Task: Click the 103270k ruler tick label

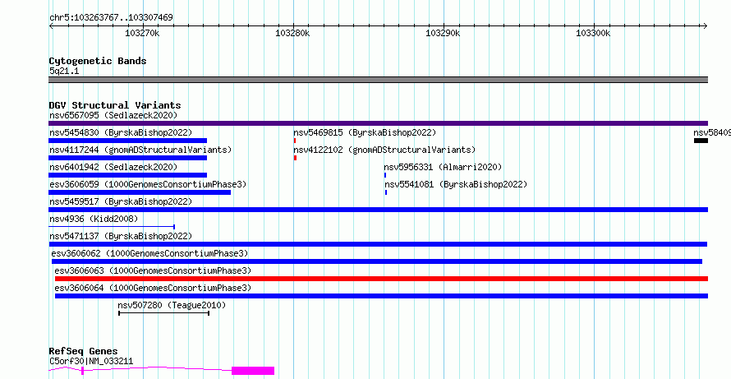Action: (x=143, y=33)
